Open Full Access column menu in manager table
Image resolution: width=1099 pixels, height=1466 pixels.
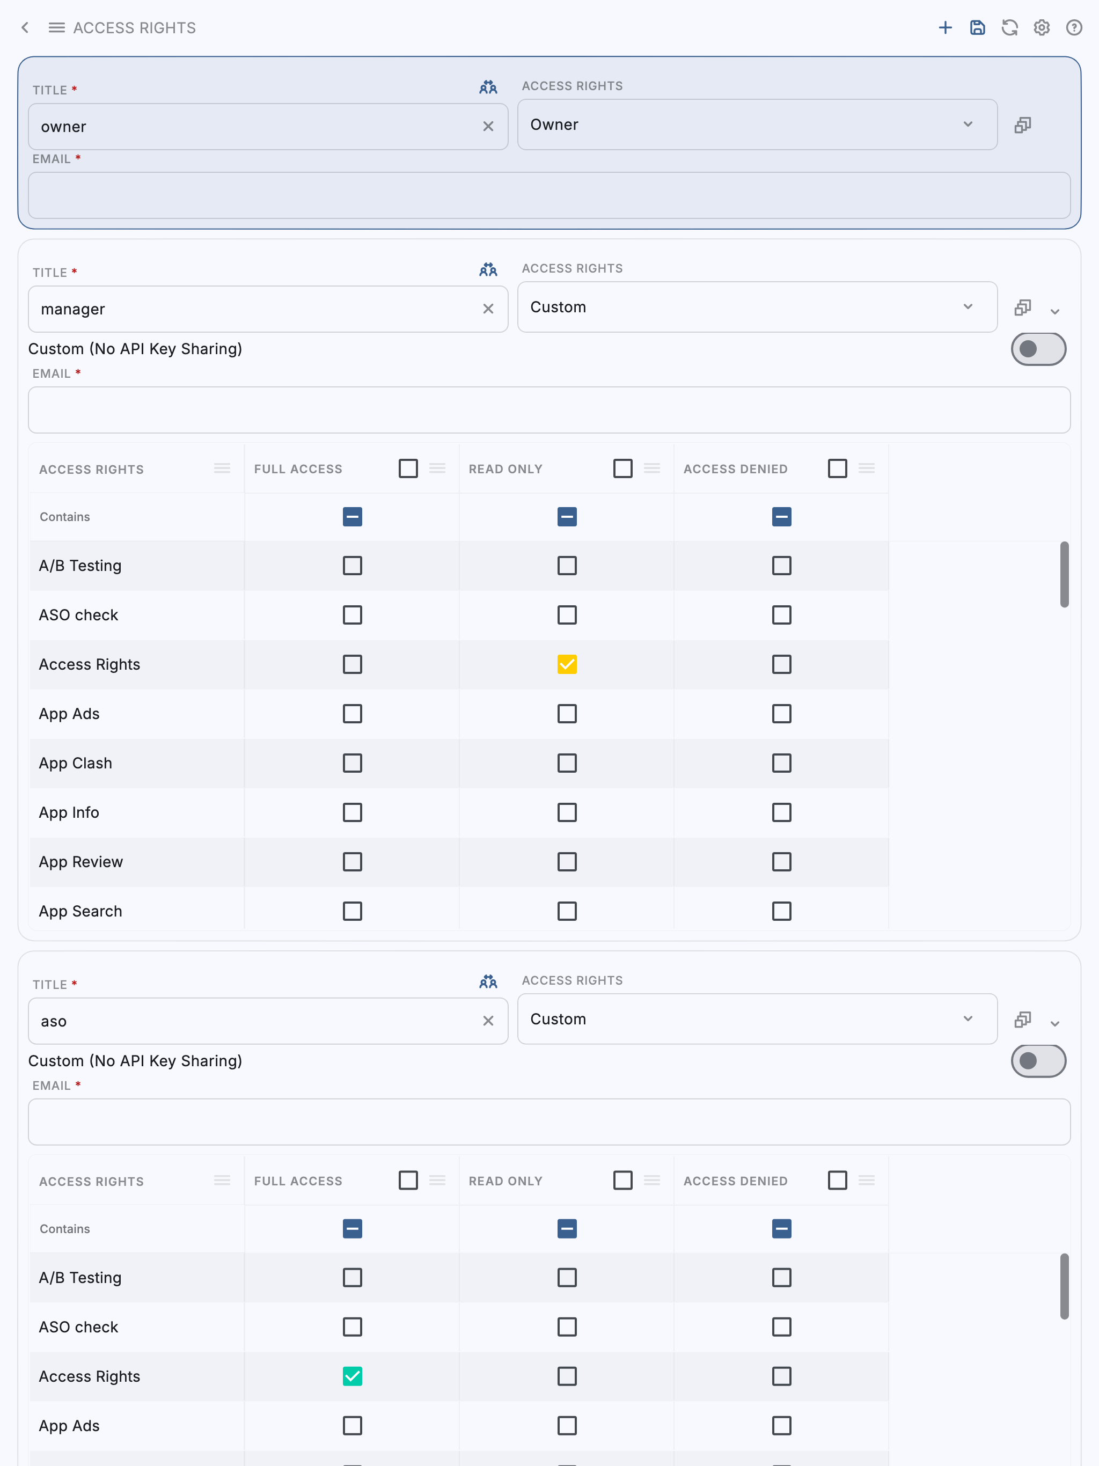click(x=437, y=468)
